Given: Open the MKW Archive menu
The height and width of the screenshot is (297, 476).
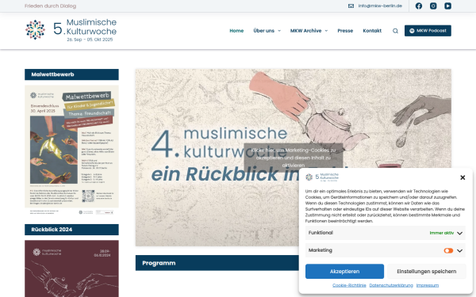Looking at the screenshot, I should (305, 31).
